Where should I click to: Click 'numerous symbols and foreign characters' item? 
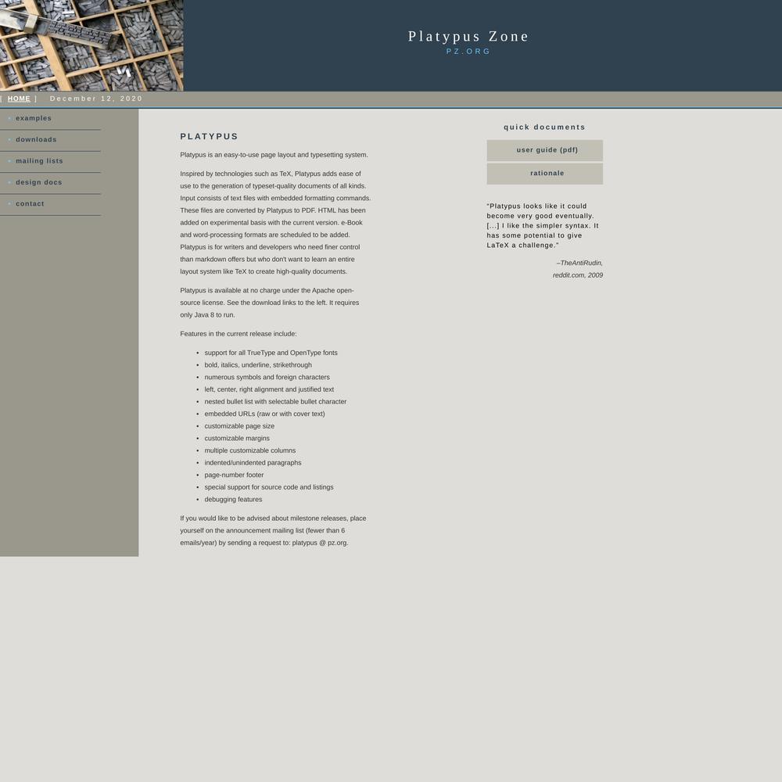pos(267,377)
